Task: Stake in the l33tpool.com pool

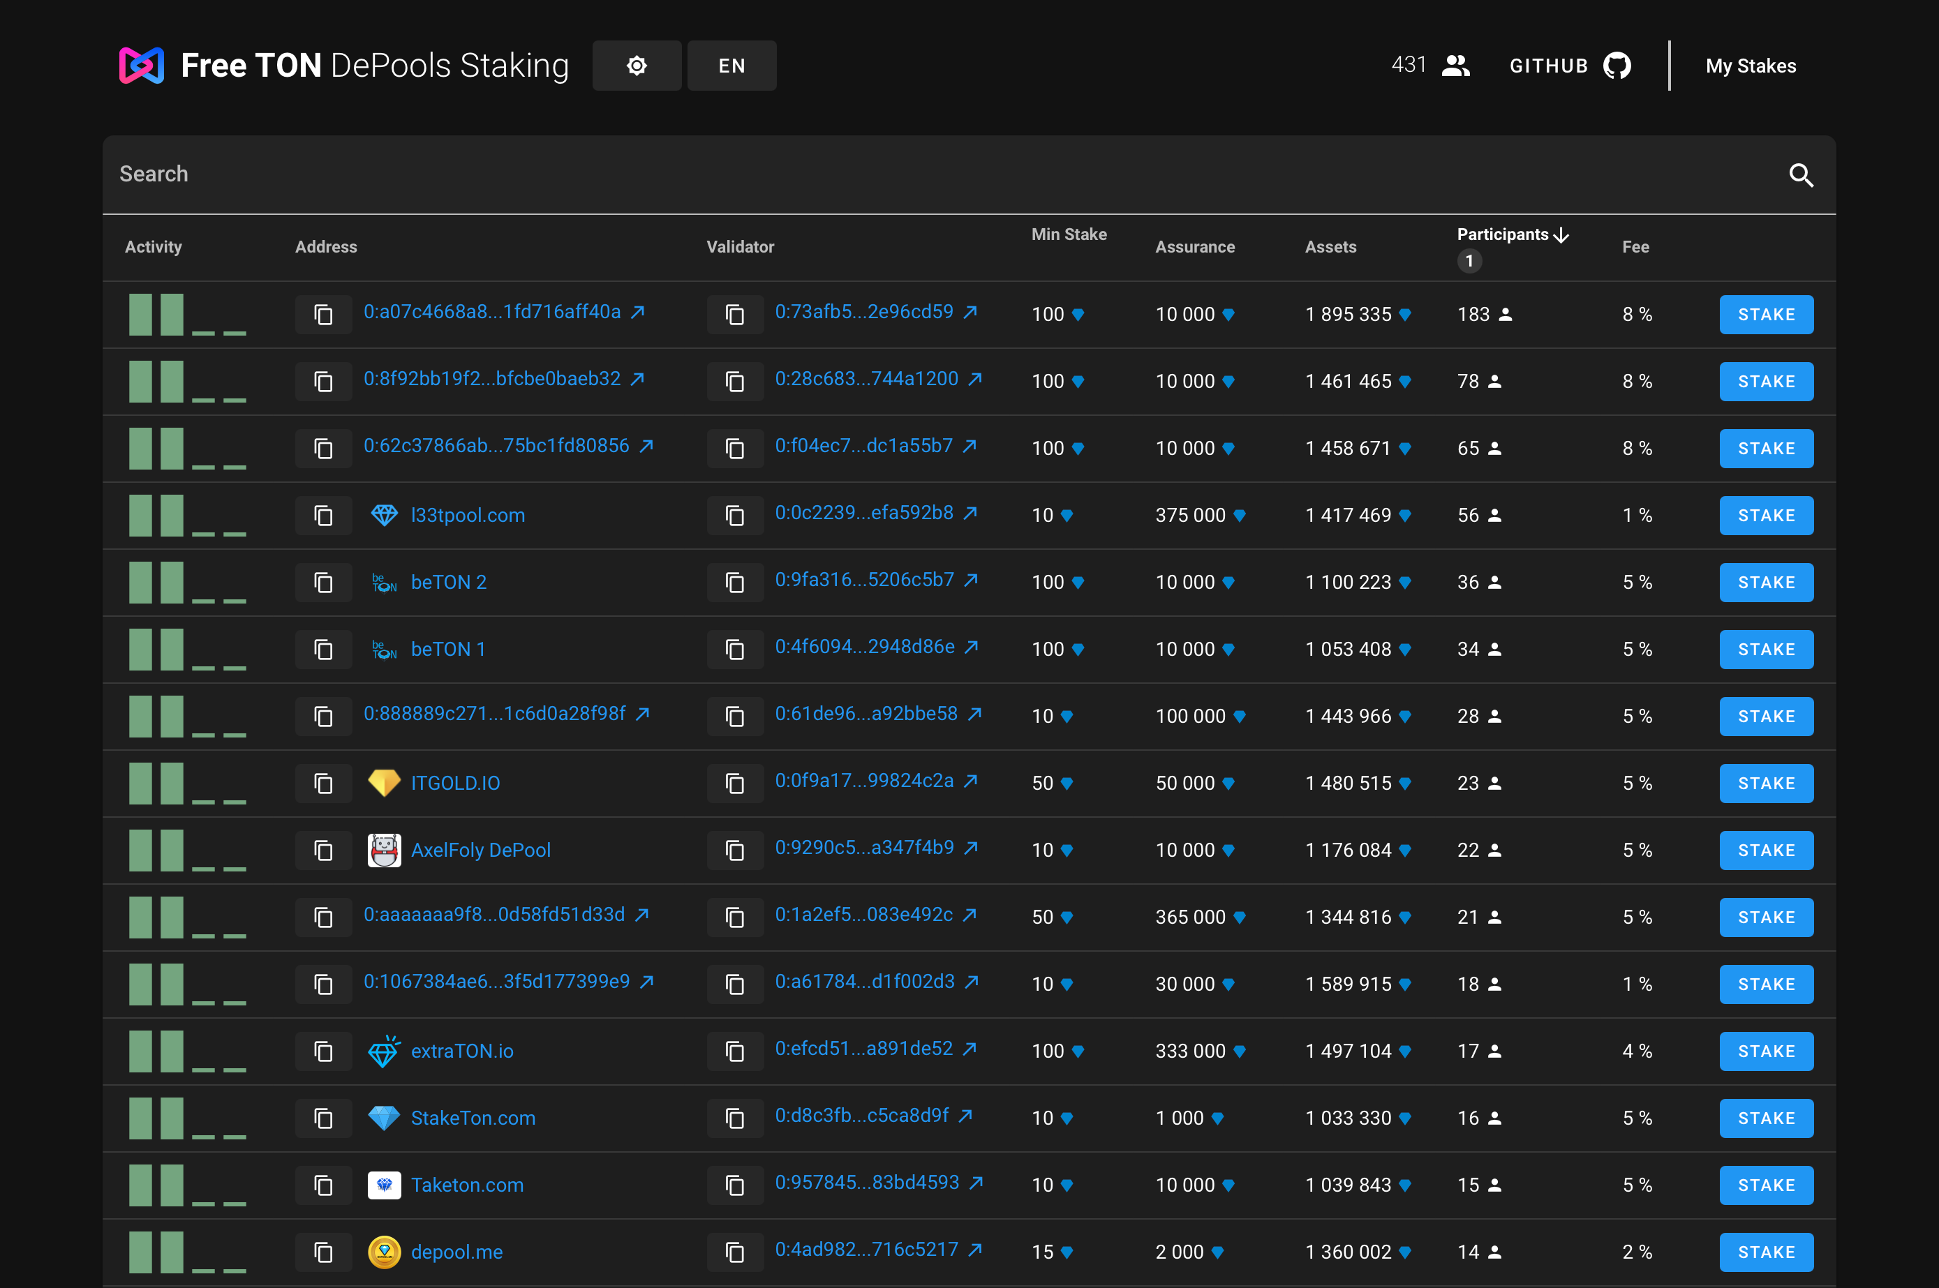Action: click(x=1766, y=516)
